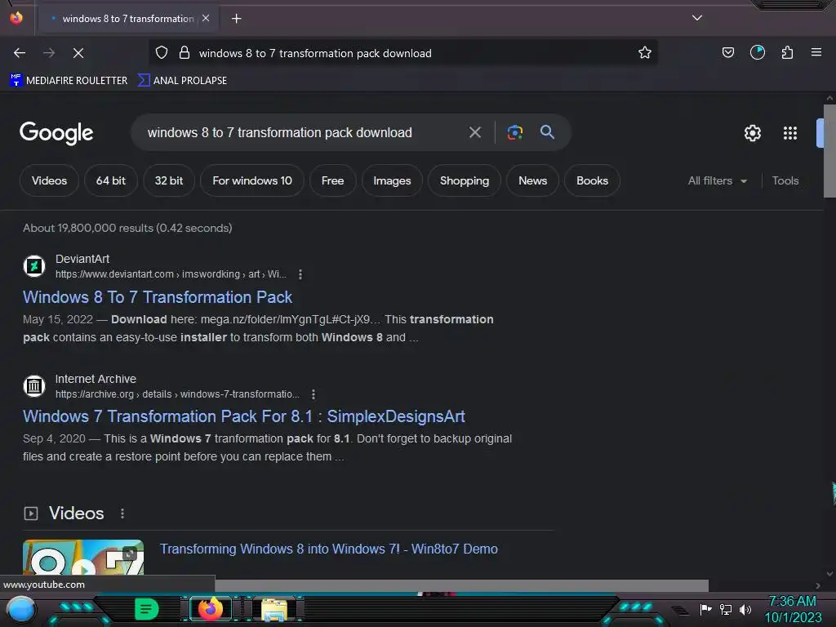Clear the Google search box text
The image size is (836, 627).
click(475, 132)
